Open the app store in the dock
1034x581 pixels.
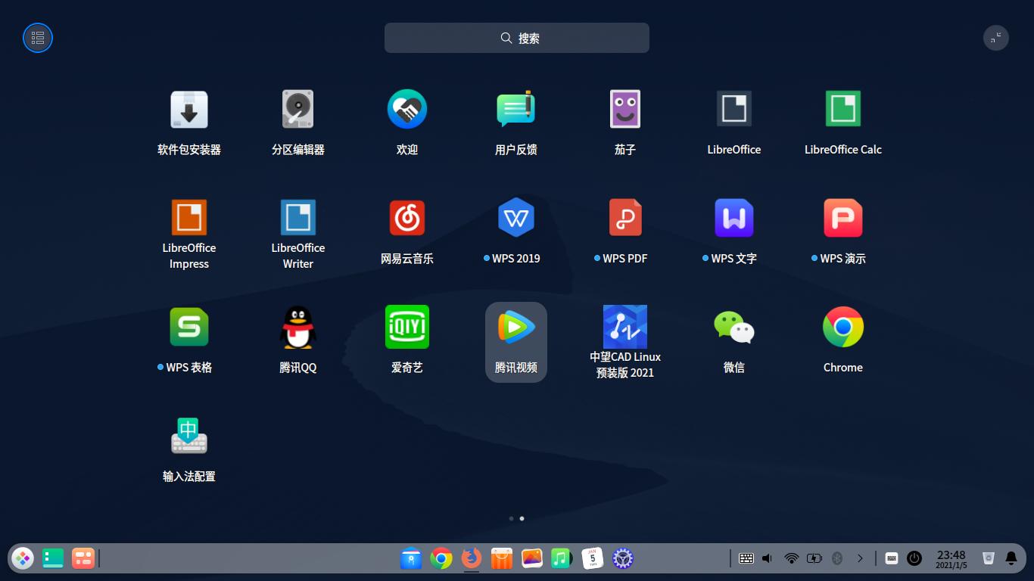click(502, 558)
